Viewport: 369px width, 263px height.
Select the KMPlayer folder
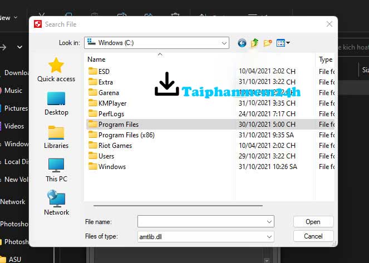[x=107, y=103]
